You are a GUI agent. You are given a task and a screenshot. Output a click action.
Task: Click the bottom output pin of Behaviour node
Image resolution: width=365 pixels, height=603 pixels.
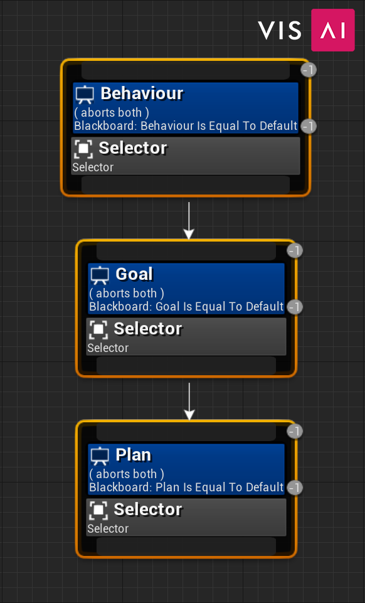[x=186, y=185]
